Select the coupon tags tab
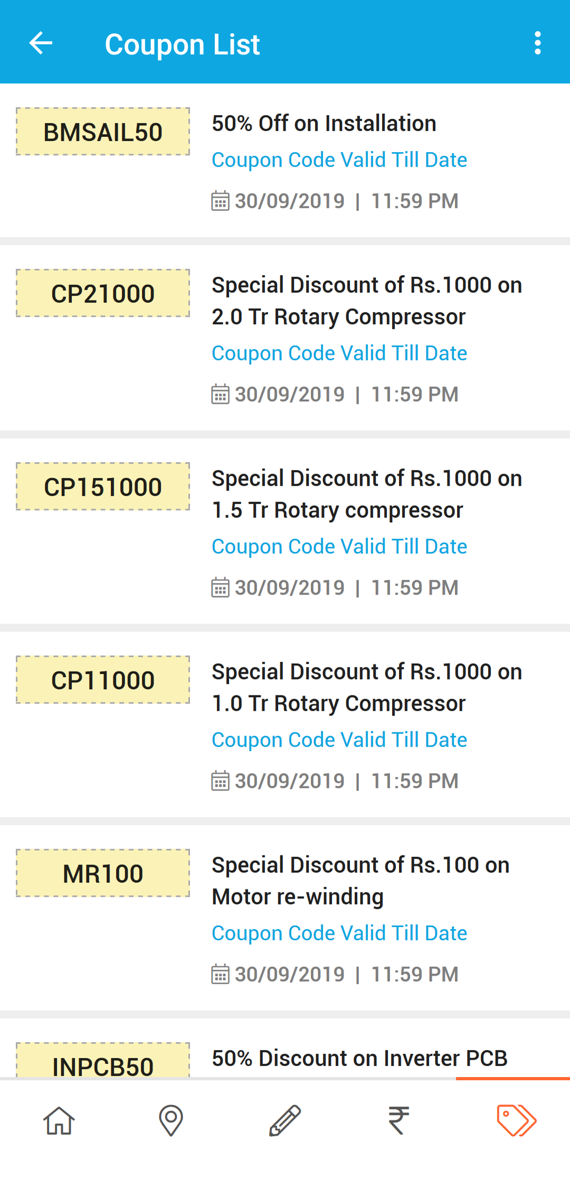Screen dimensions: 570x1188 pos(517,1120)
